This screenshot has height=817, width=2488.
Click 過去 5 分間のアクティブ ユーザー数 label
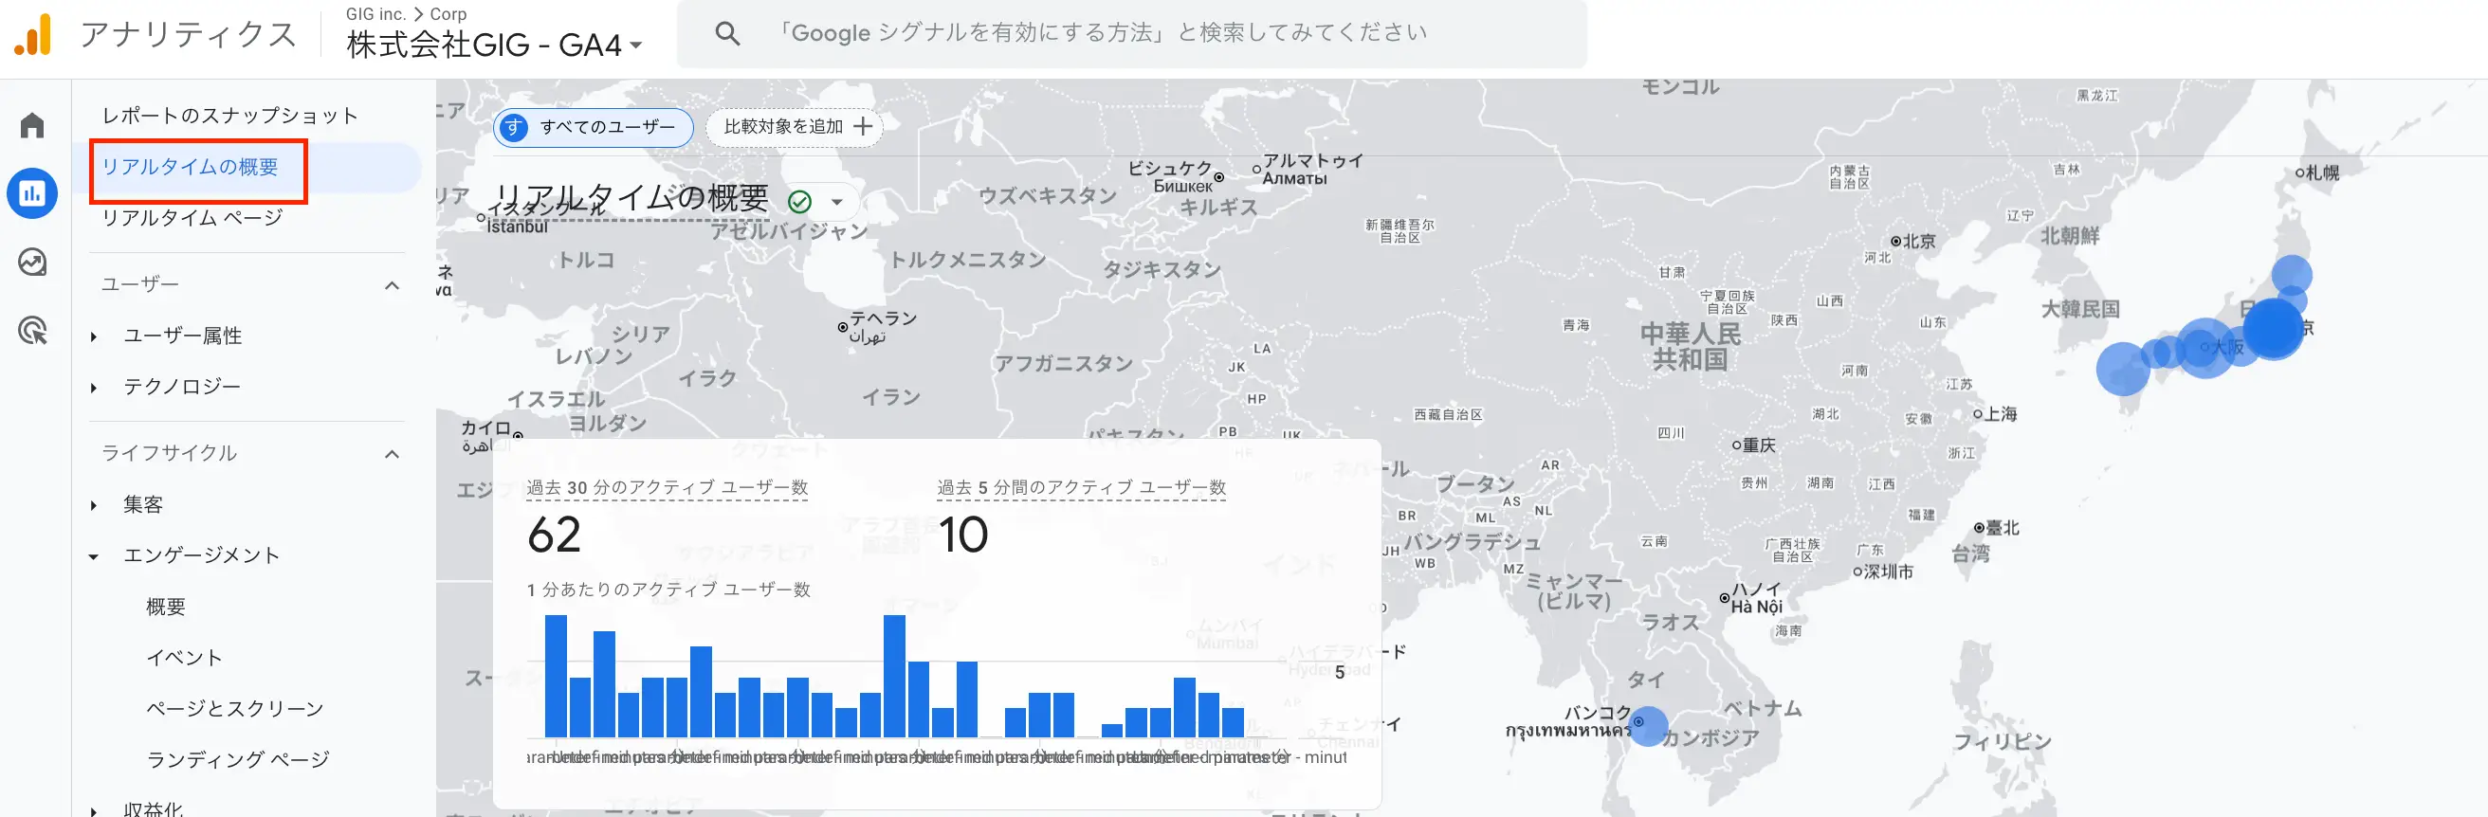1081,488
